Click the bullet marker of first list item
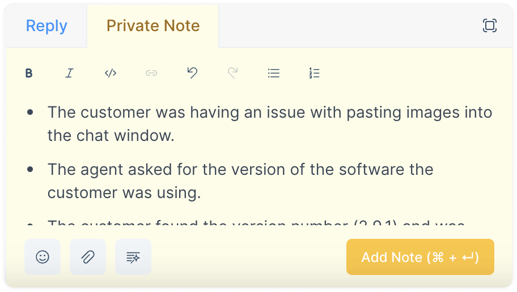 tap(31, 113)
